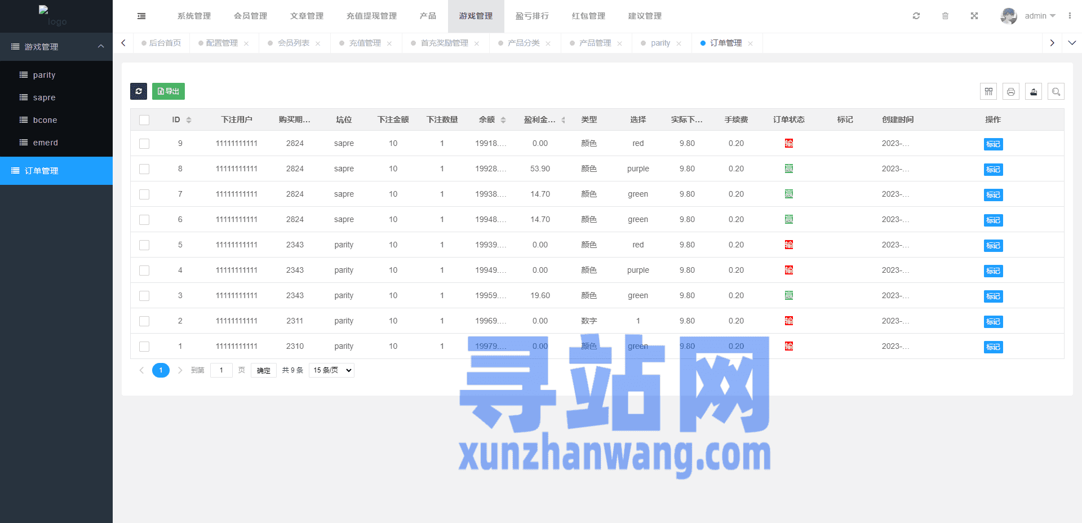Click the print table icon
This screenshot has width=1082, height=523.
tap(1011, 91)
